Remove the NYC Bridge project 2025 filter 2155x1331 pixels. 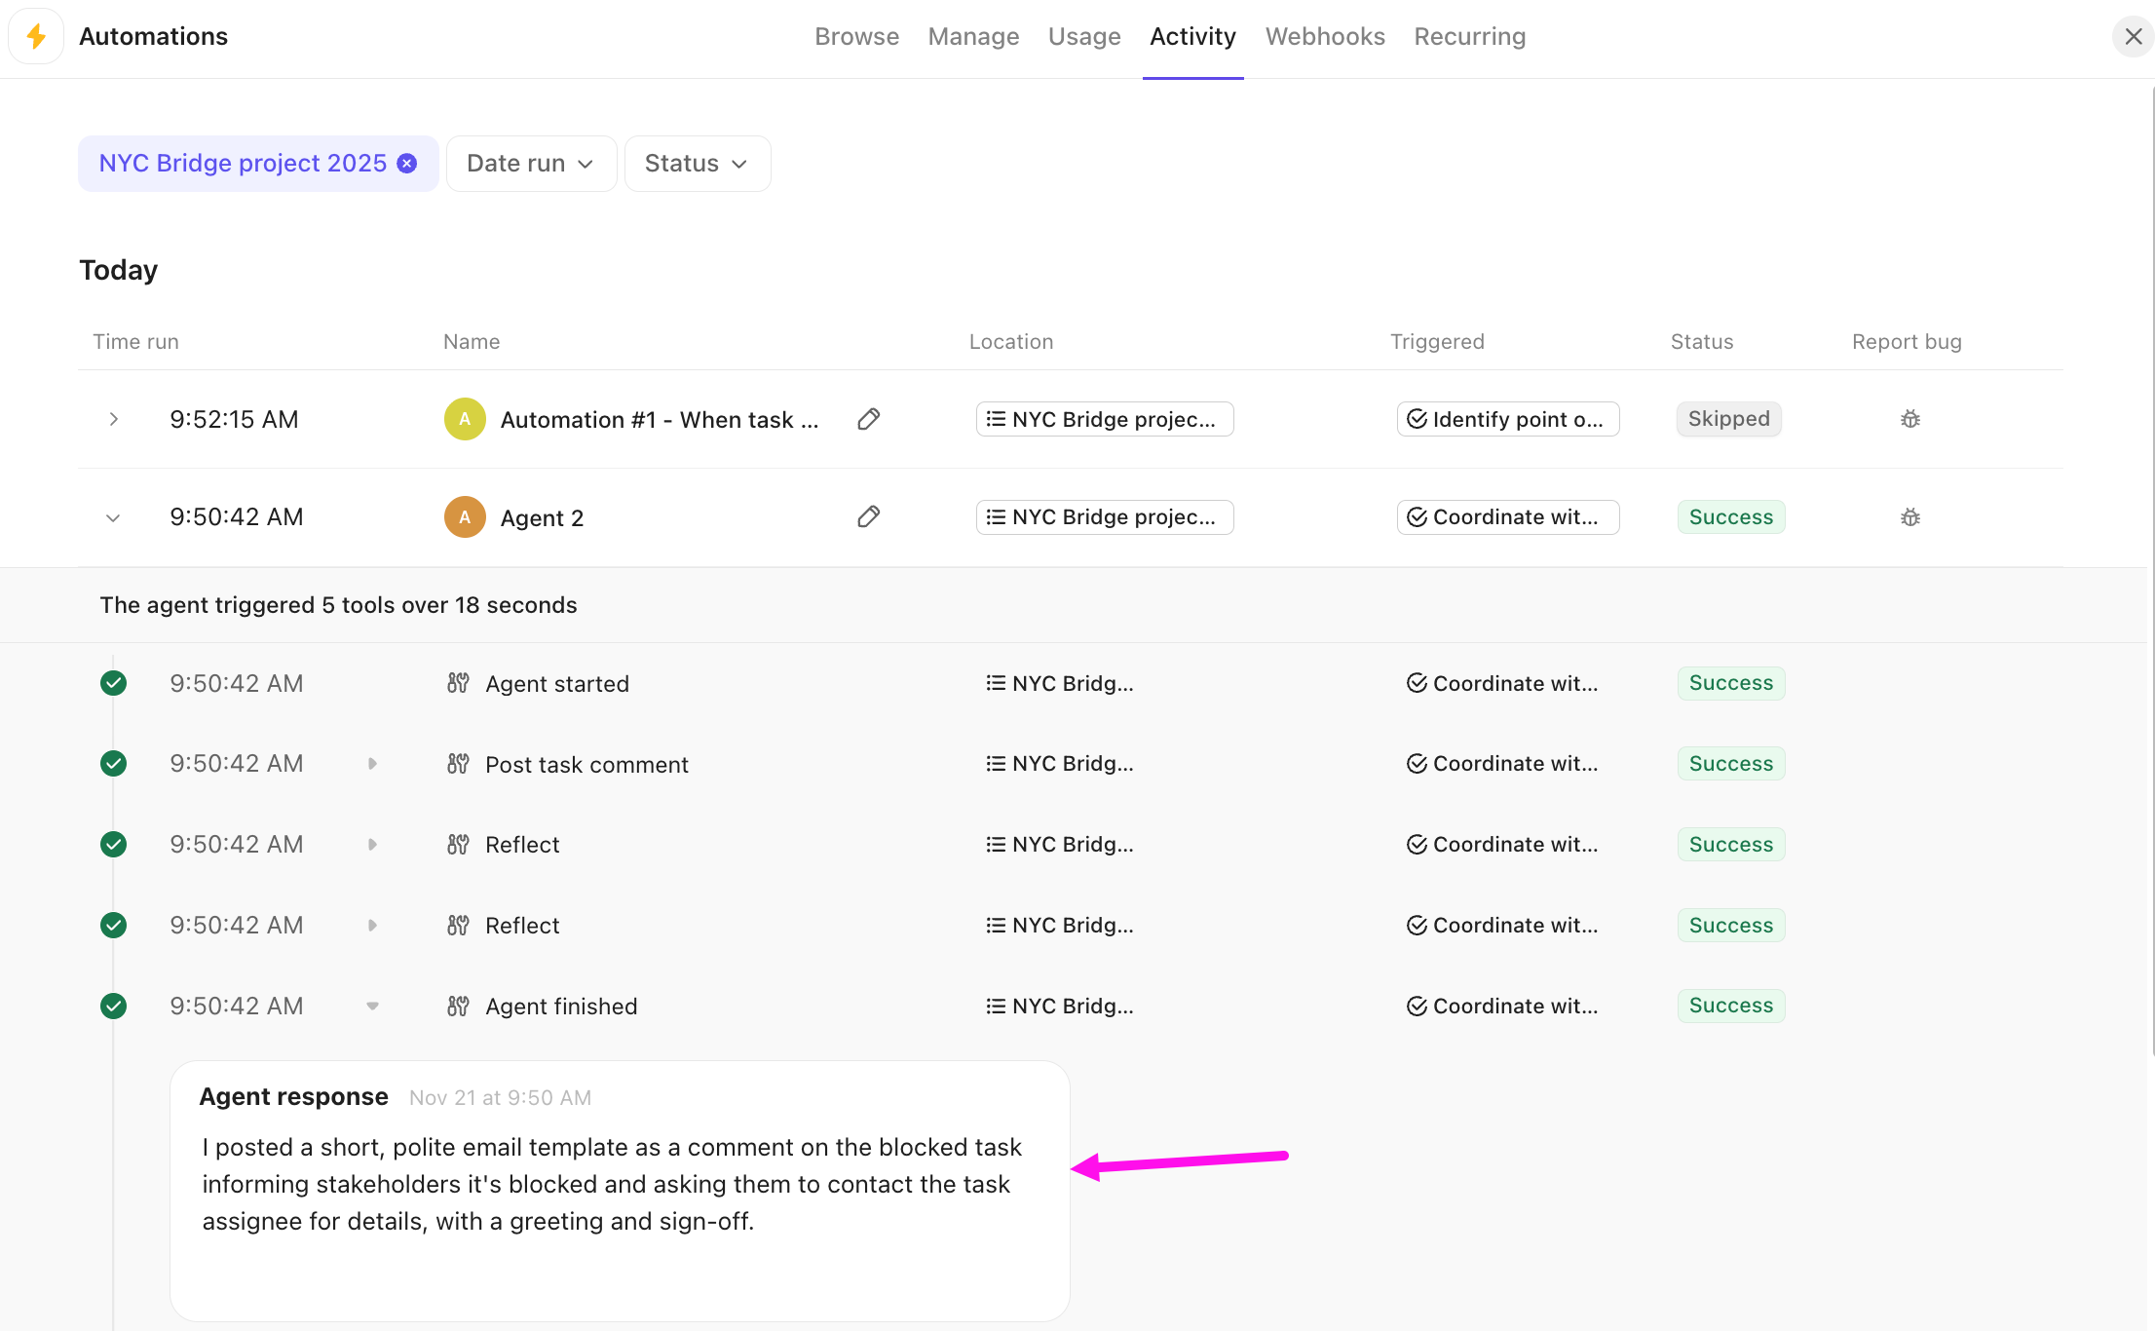tap(406, 163)
